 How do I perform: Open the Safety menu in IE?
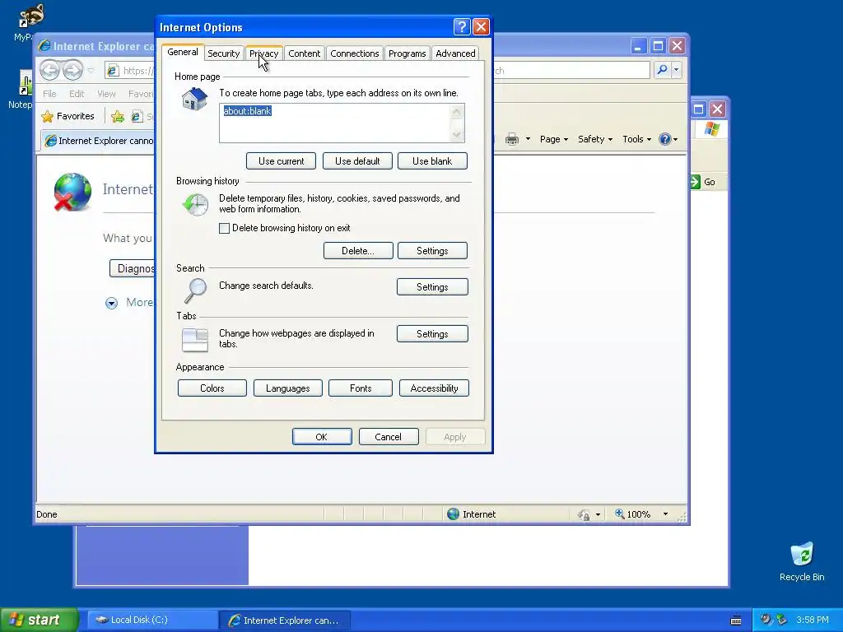[594, 139]
